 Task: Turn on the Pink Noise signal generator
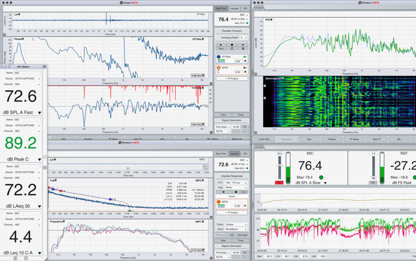(x=245, y=127)
